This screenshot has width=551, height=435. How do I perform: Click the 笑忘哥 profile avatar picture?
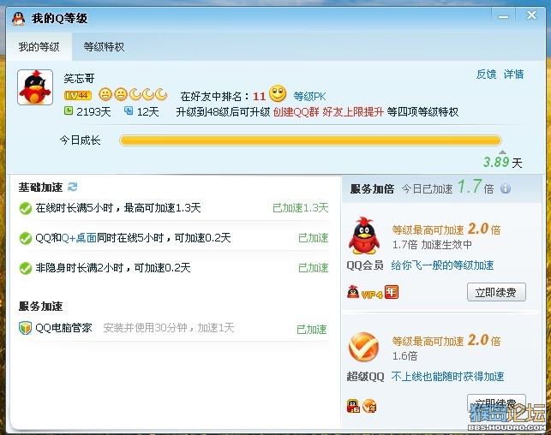click(x=35, y=87)
